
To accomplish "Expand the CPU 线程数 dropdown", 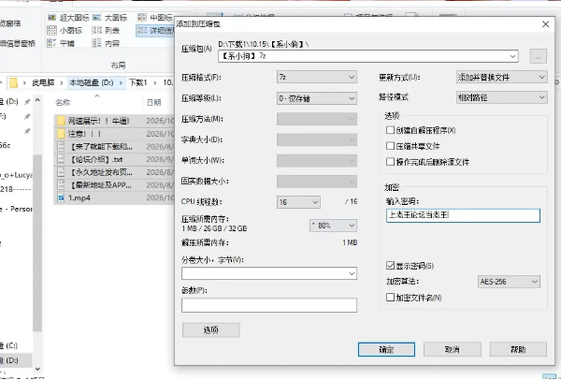I will pos(299,202).
